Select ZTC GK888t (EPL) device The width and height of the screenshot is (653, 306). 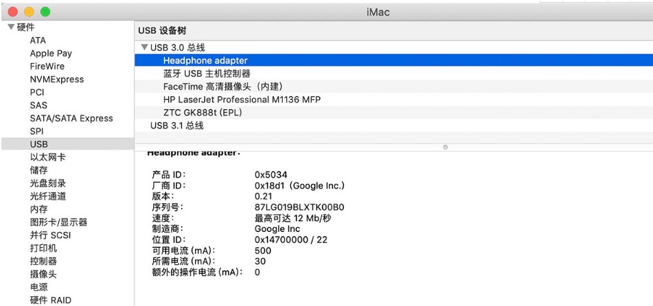pyautogui.click(x=203, y=113)
